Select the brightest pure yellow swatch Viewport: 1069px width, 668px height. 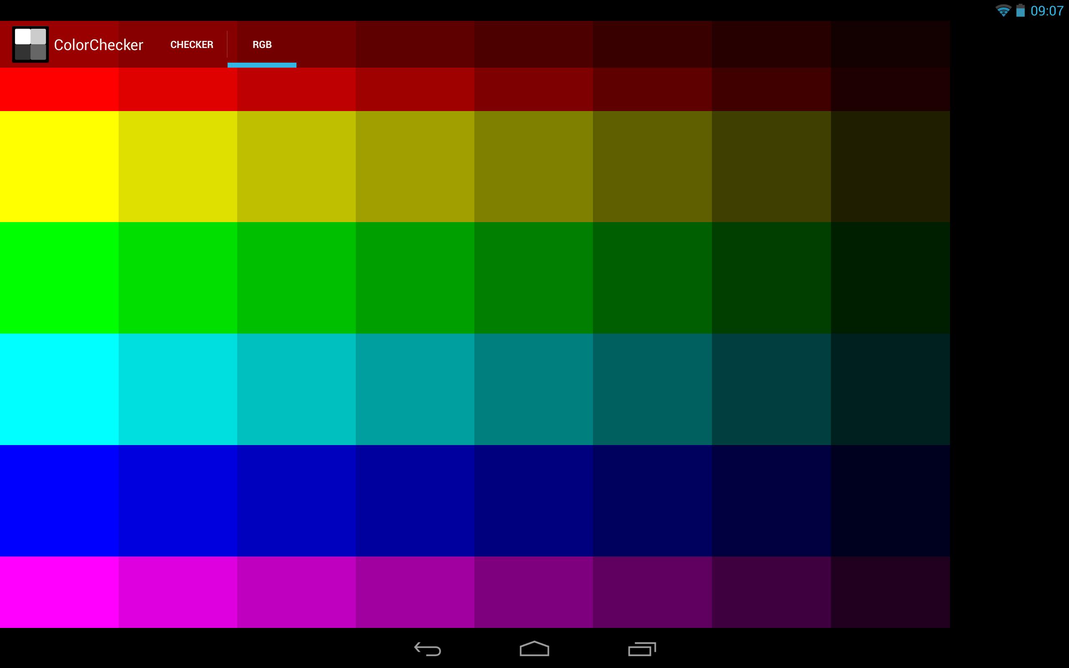pos(59,167)
